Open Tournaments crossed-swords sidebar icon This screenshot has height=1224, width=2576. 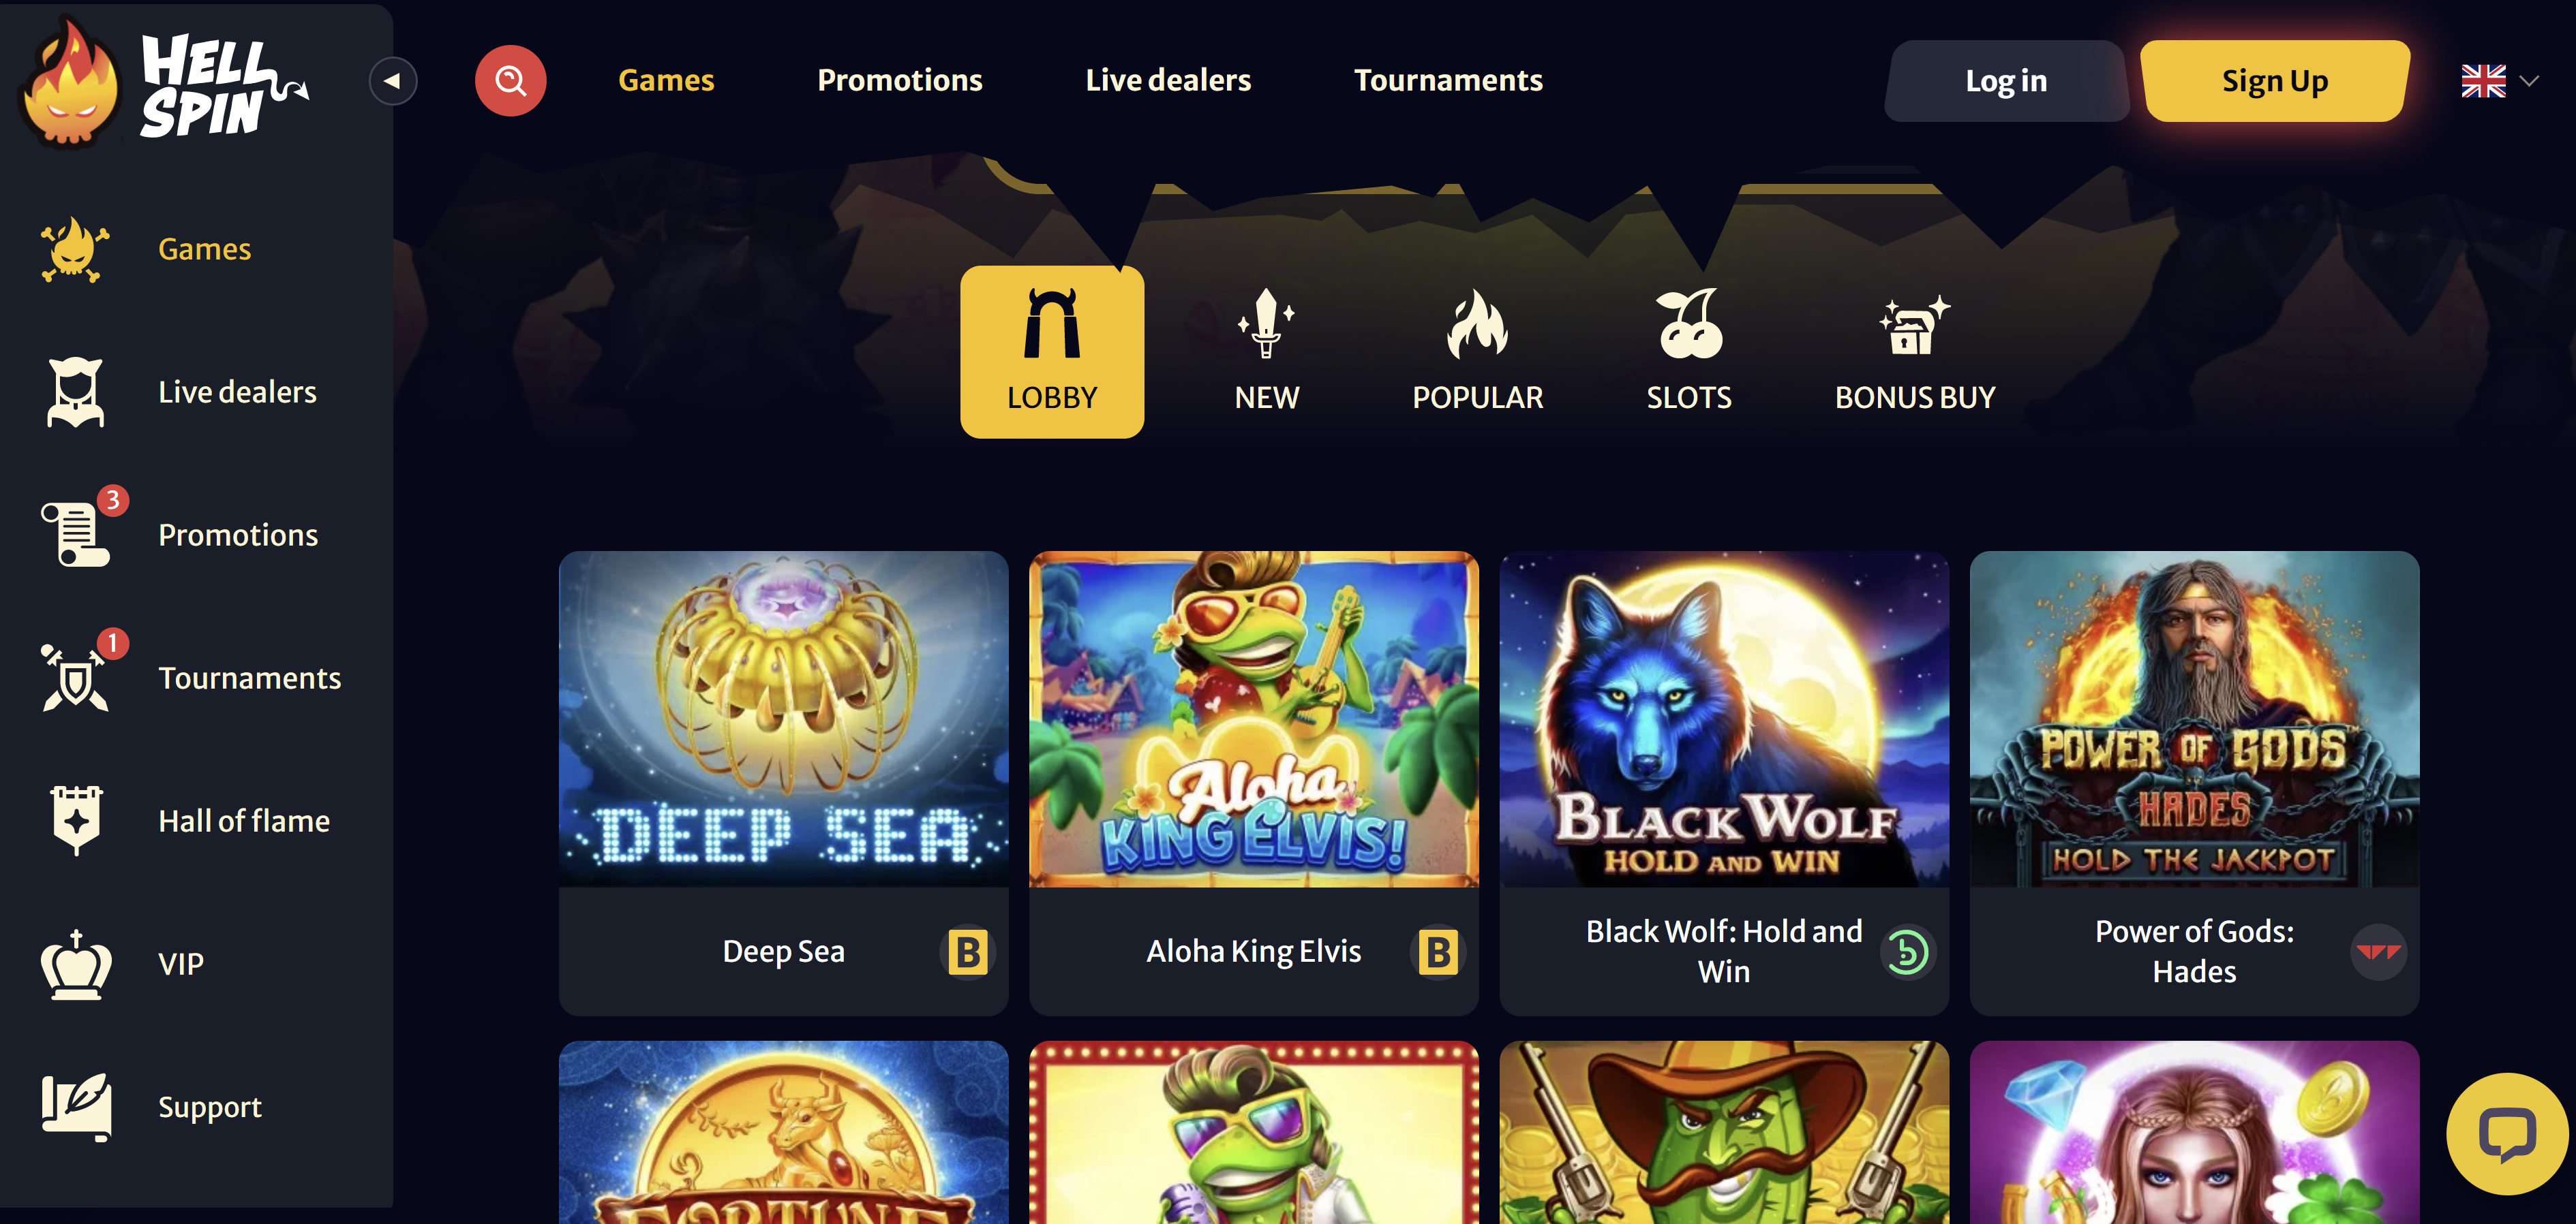pos(76,678)
